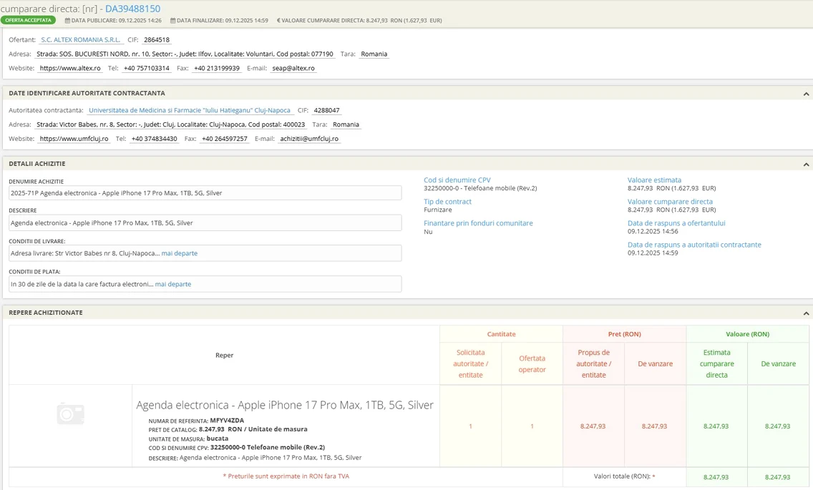Click the Cantitate column group header
Image resolution: width=813 pixels, height=490 pixels.
point(502,334)
